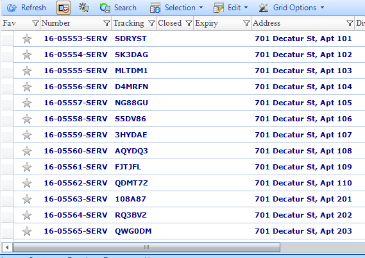Open Search from the toolbar

click(118, 8)
